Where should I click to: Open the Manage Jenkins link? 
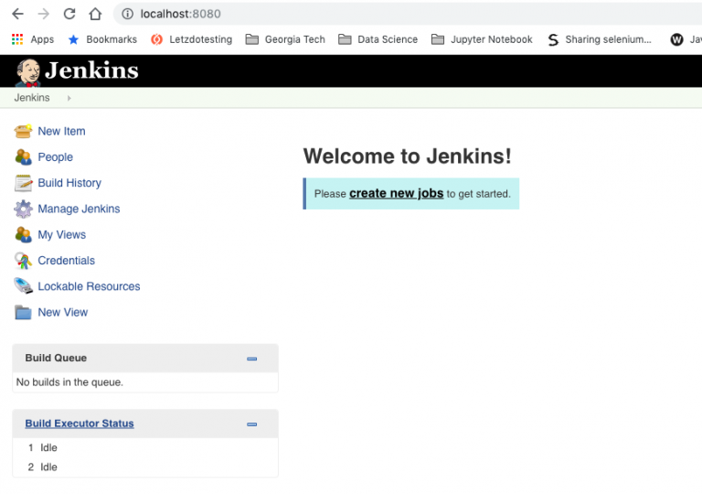[x=79, y=209]
